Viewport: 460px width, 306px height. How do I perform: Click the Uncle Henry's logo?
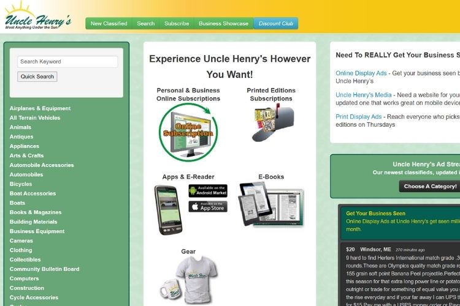pyautogui.click(x=37, y=16)
